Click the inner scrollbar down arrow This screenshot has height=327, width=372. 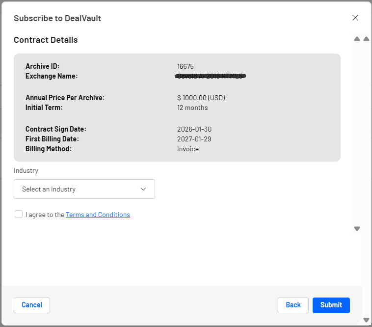357,229
